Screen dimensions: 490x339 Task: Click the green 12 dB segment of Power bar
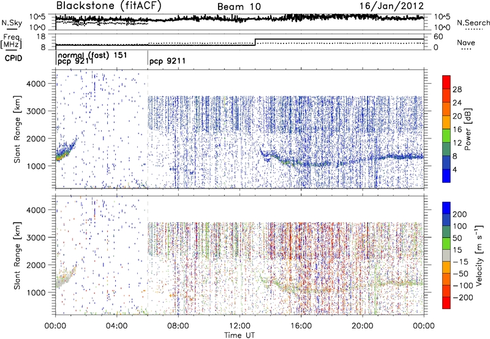[447, 135]
